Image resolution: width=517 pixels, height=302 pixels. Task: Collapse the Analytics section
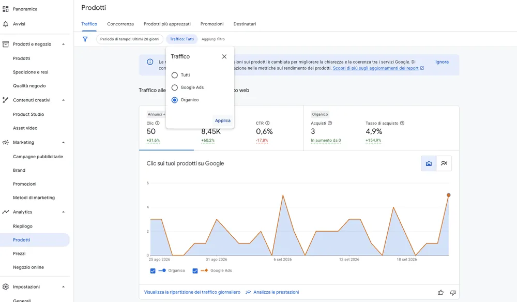click(63, 212)
